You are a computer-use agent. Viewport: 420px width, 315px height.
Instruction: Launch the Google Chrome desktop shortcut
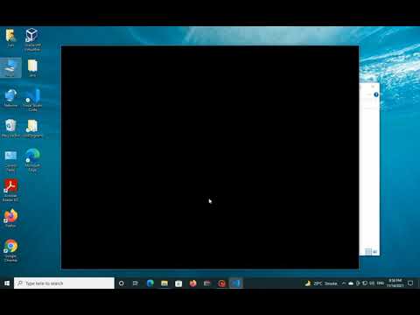10,250
